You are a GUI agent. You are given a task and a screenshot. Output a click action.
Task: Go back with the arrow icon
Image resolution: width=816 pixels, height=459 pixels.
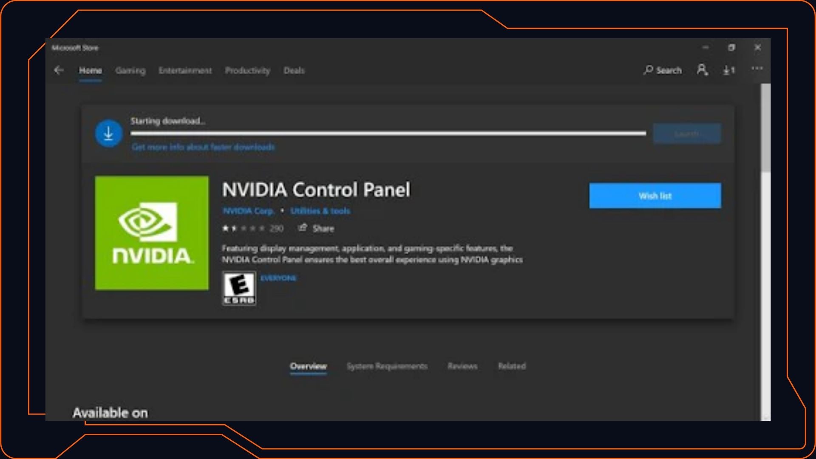click(59, 70)
